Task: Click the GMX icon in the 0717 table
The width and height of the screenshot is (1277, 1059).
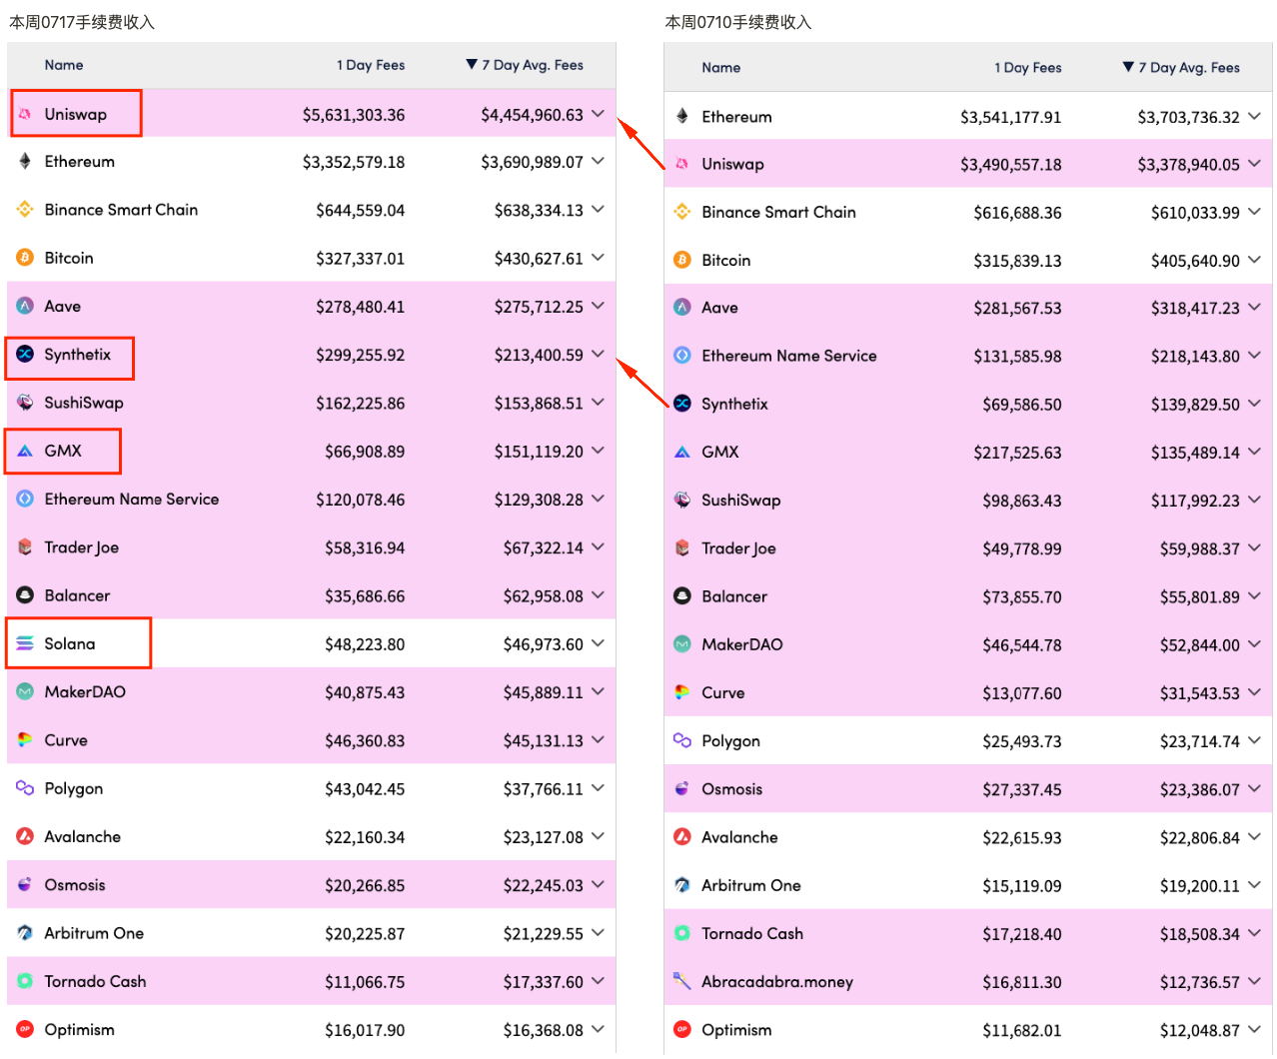Action: (x=25, y=451)
